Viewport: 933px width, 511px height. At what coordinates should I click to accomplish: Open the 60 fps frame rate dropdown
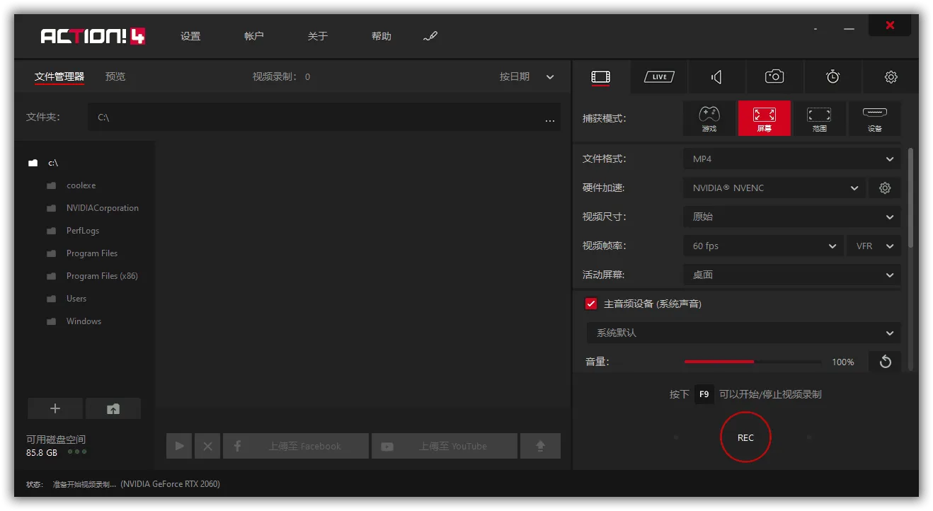[763, 246]
